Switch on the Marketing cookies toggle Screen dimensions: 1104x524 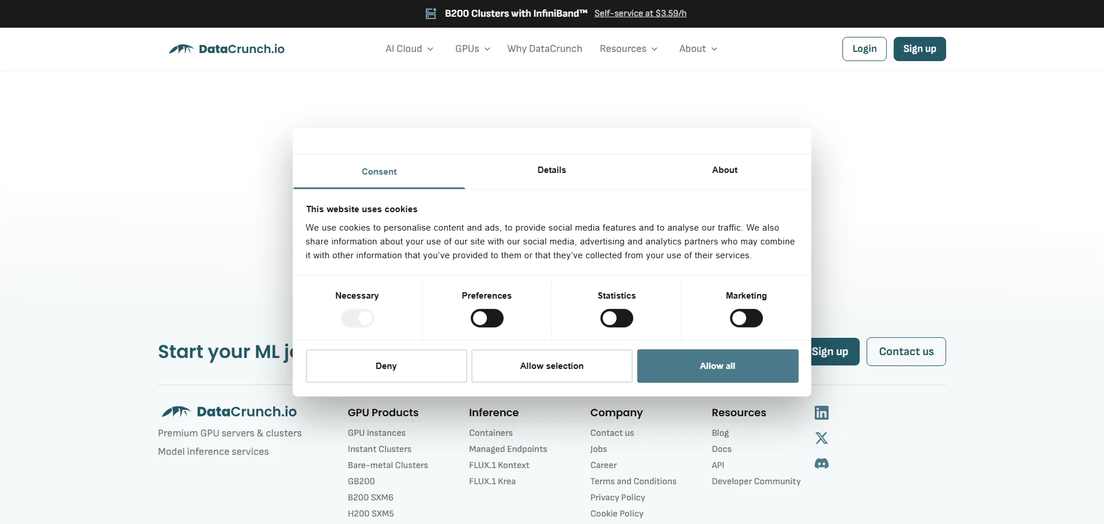(746, 318)
